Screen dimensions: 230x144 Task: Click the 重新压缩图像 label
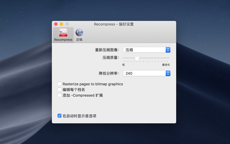point(107,50)
